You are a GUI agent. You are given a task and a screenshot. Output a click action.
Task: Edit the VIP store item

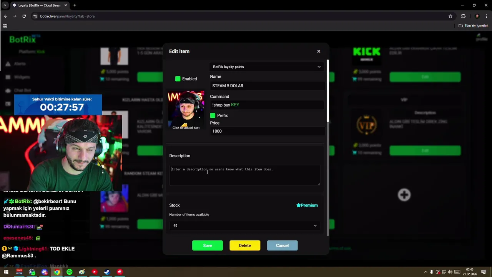425,150
